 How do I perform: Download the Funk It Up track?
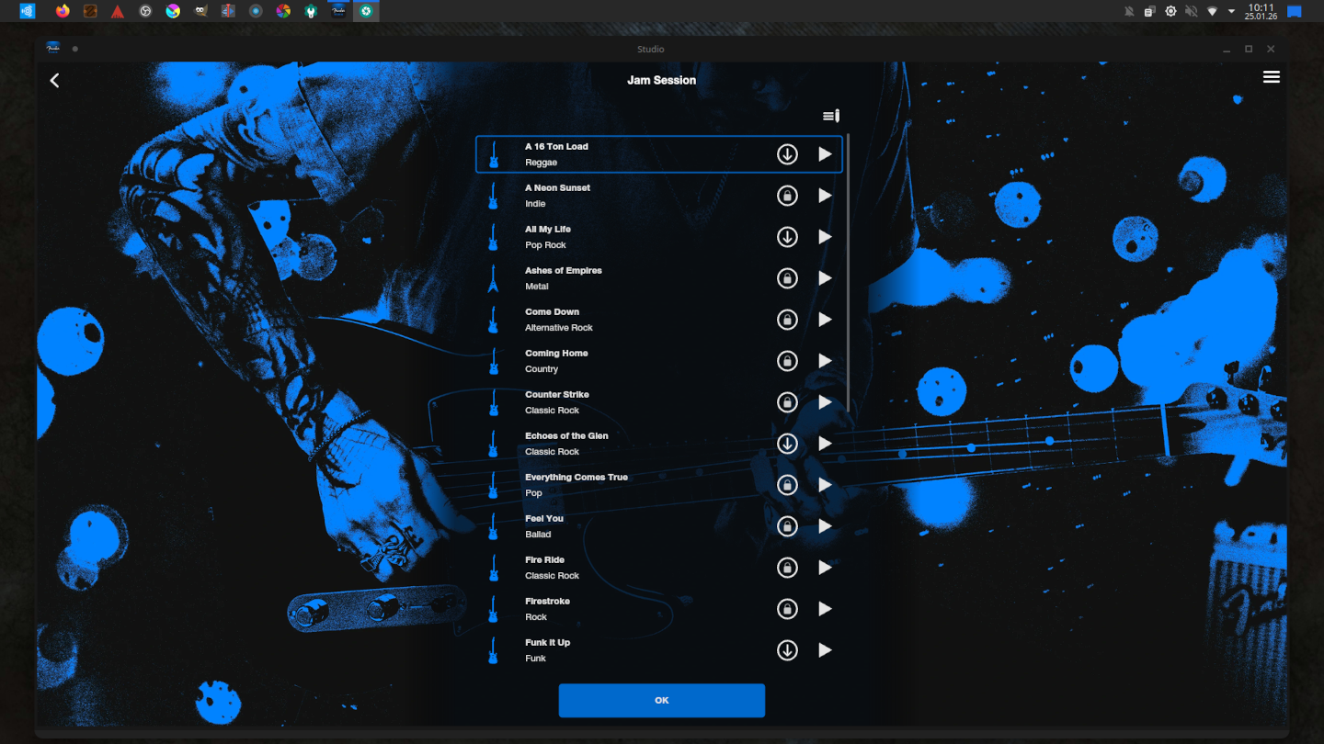[x=787, y=650]
